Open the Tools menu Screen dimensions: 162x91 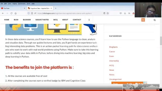click(29, 4)
